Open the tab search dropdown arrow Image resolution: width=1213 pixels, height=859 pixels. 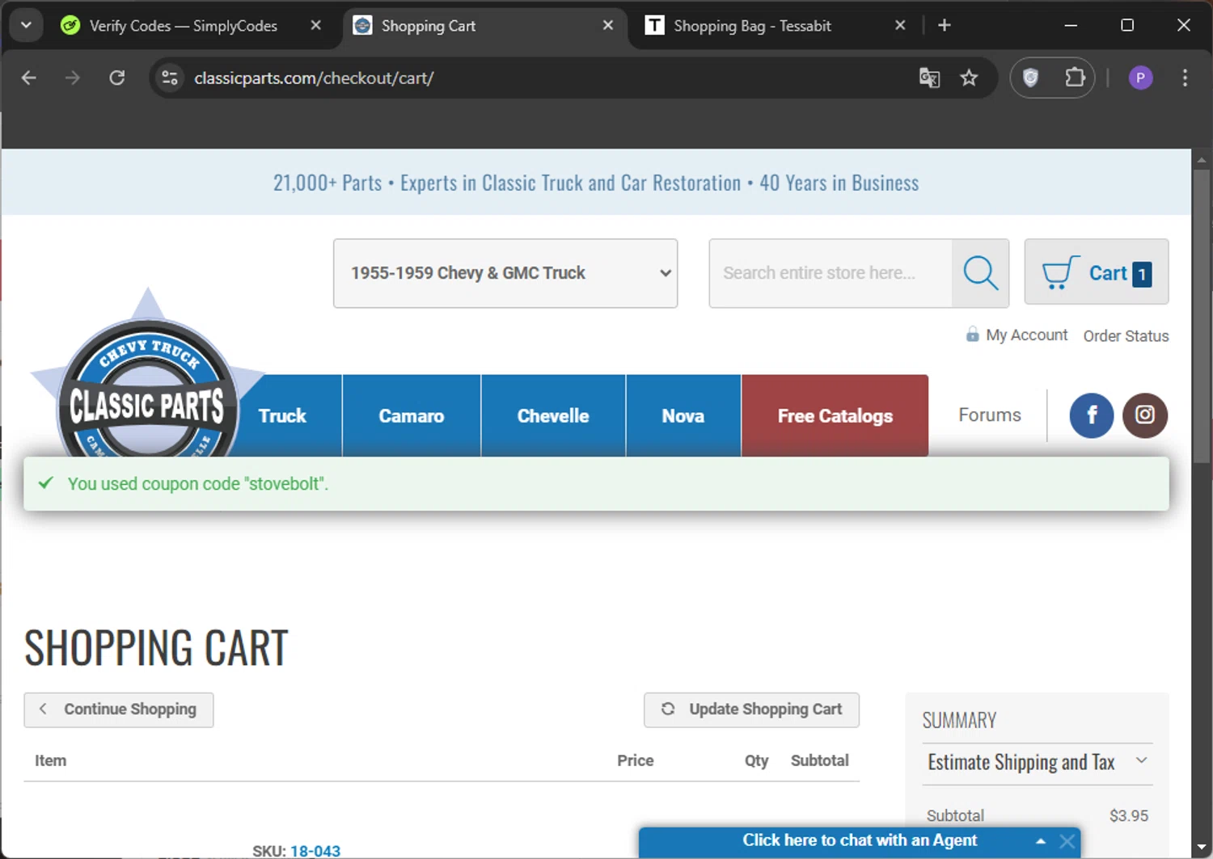(x=26, y=25)
